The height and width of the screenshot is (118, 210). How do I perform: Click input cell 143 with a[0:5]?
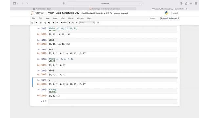click(x=113, y=60)
